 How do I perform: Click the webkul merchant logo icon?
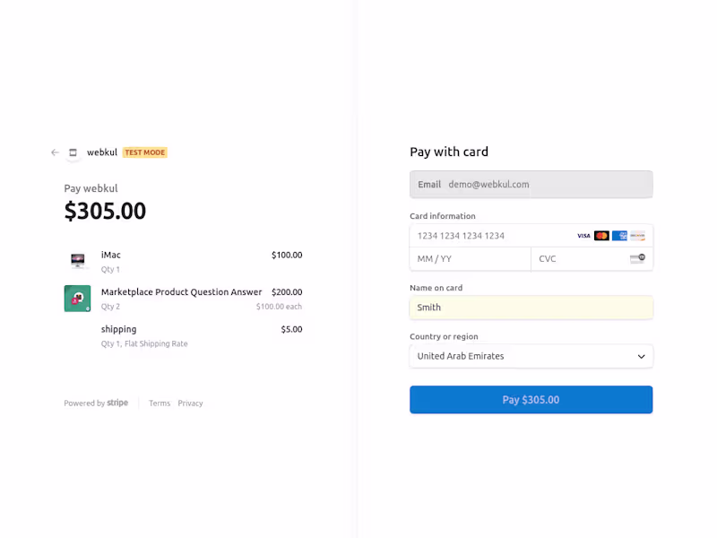[x=73, y=152]
